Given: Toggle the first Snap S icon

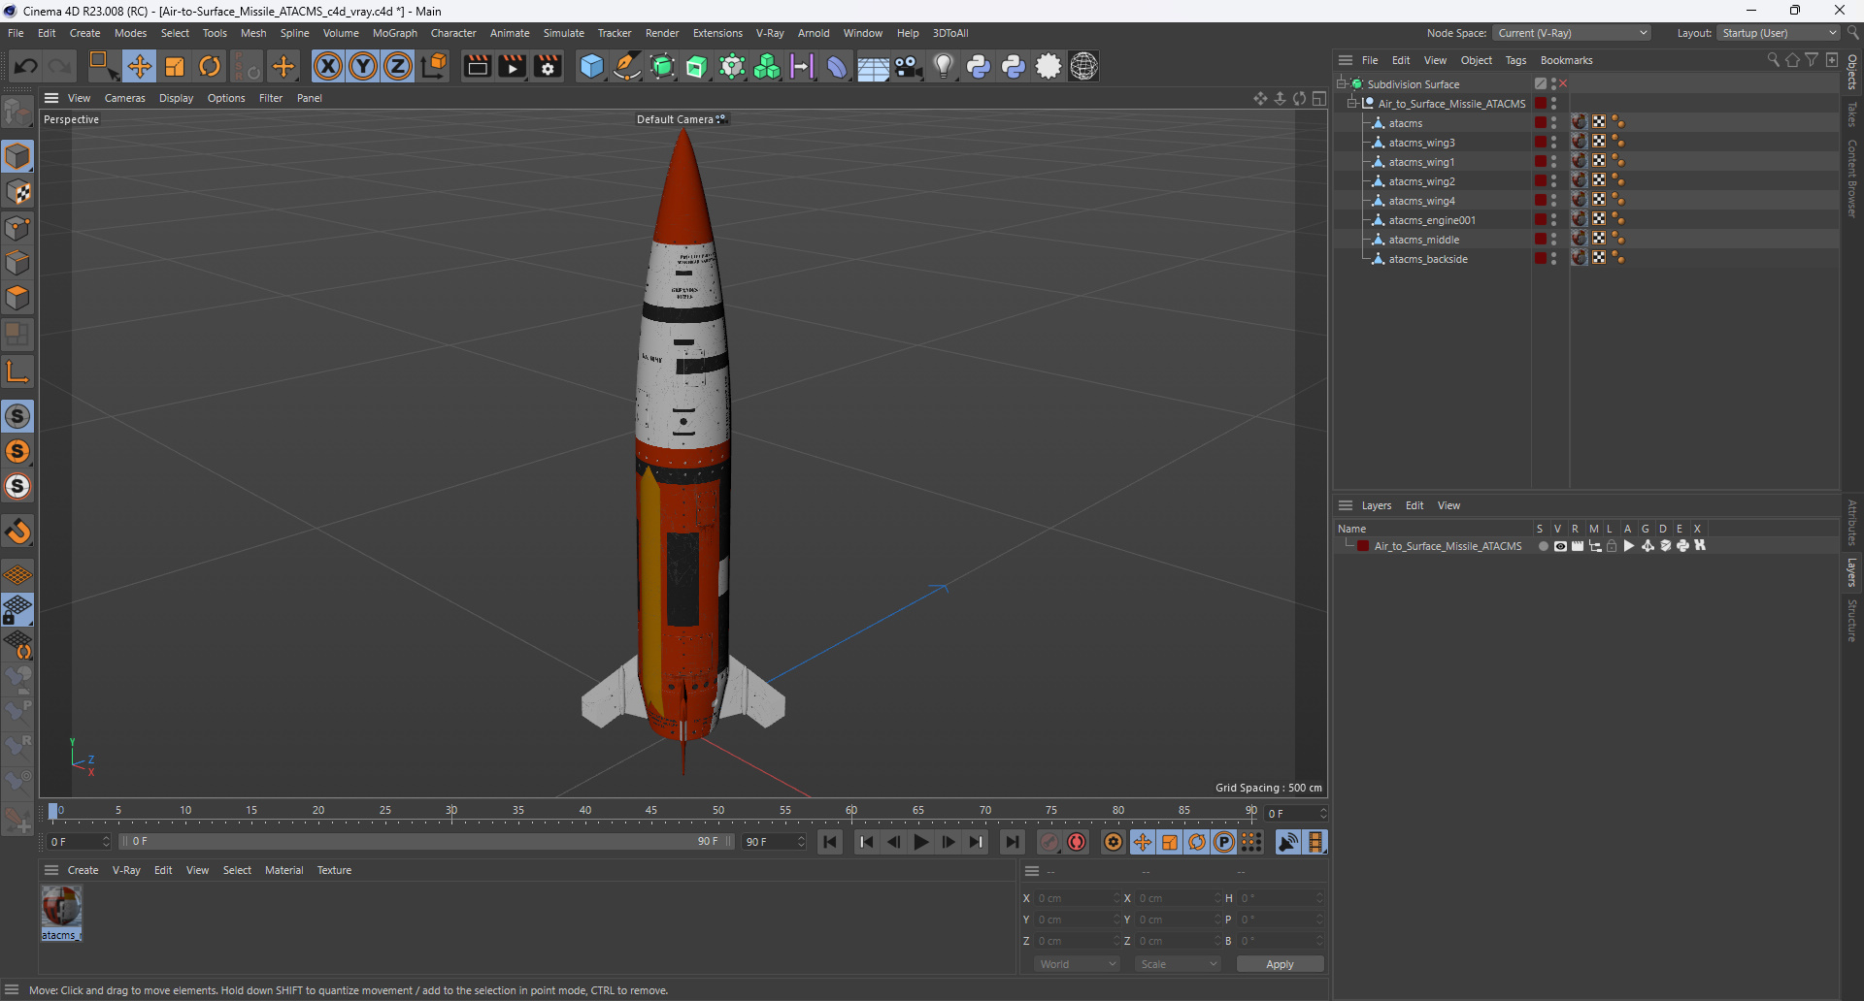Looking at the screenshot, I should coord(17,416).
